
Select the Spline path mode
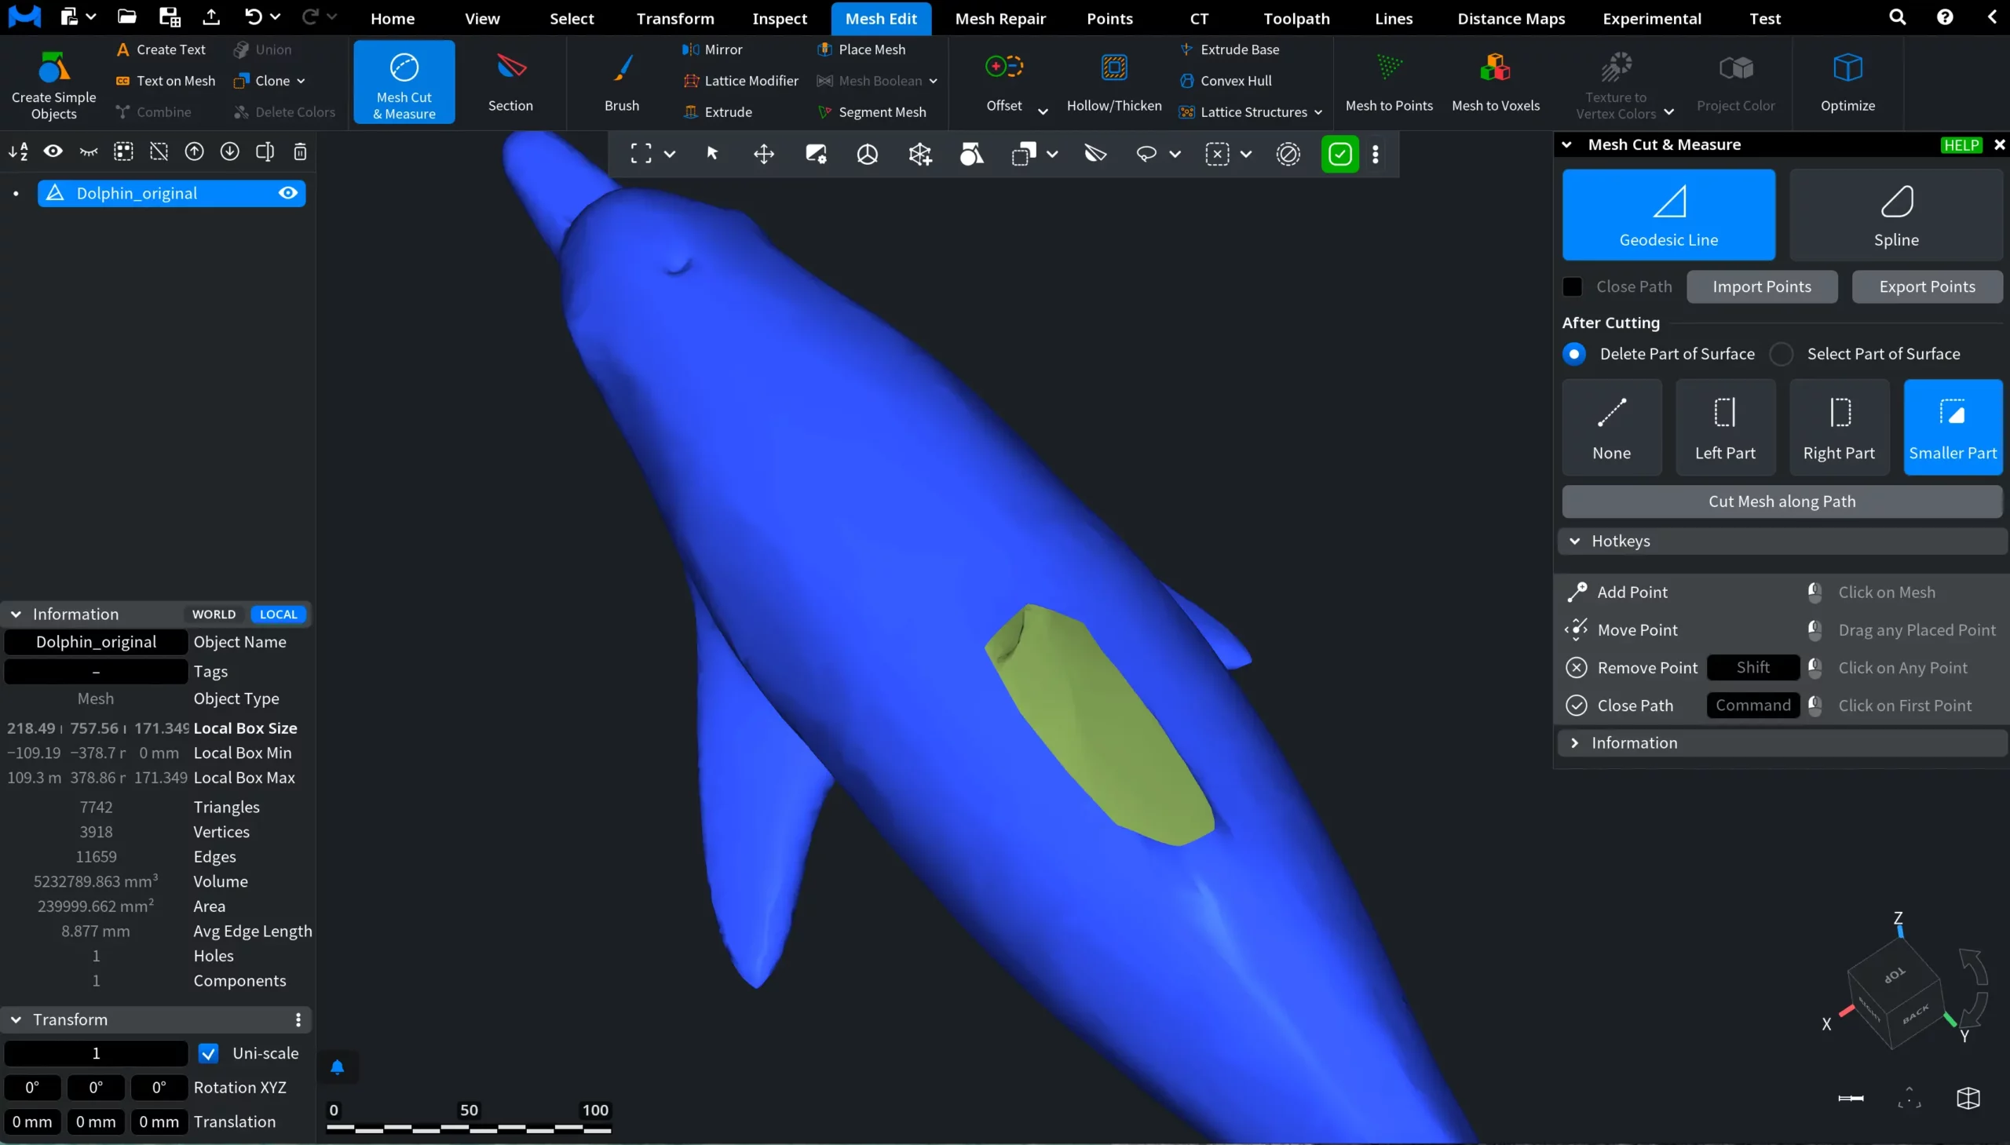pos(1895,215)
